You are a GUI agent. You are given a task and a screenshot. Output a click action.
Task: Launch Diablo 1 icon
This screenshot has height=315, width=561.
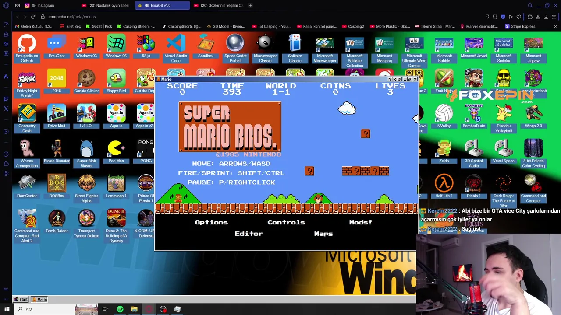click(x=474, y=186)
